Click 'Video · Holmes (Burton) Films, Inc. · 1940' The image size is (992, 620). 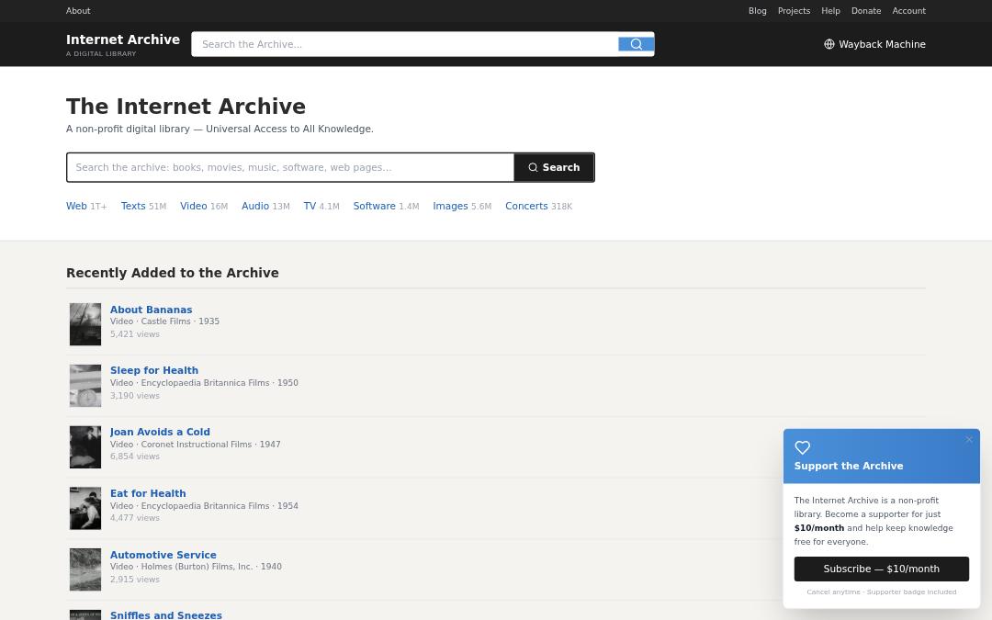(x=197, y=567)
